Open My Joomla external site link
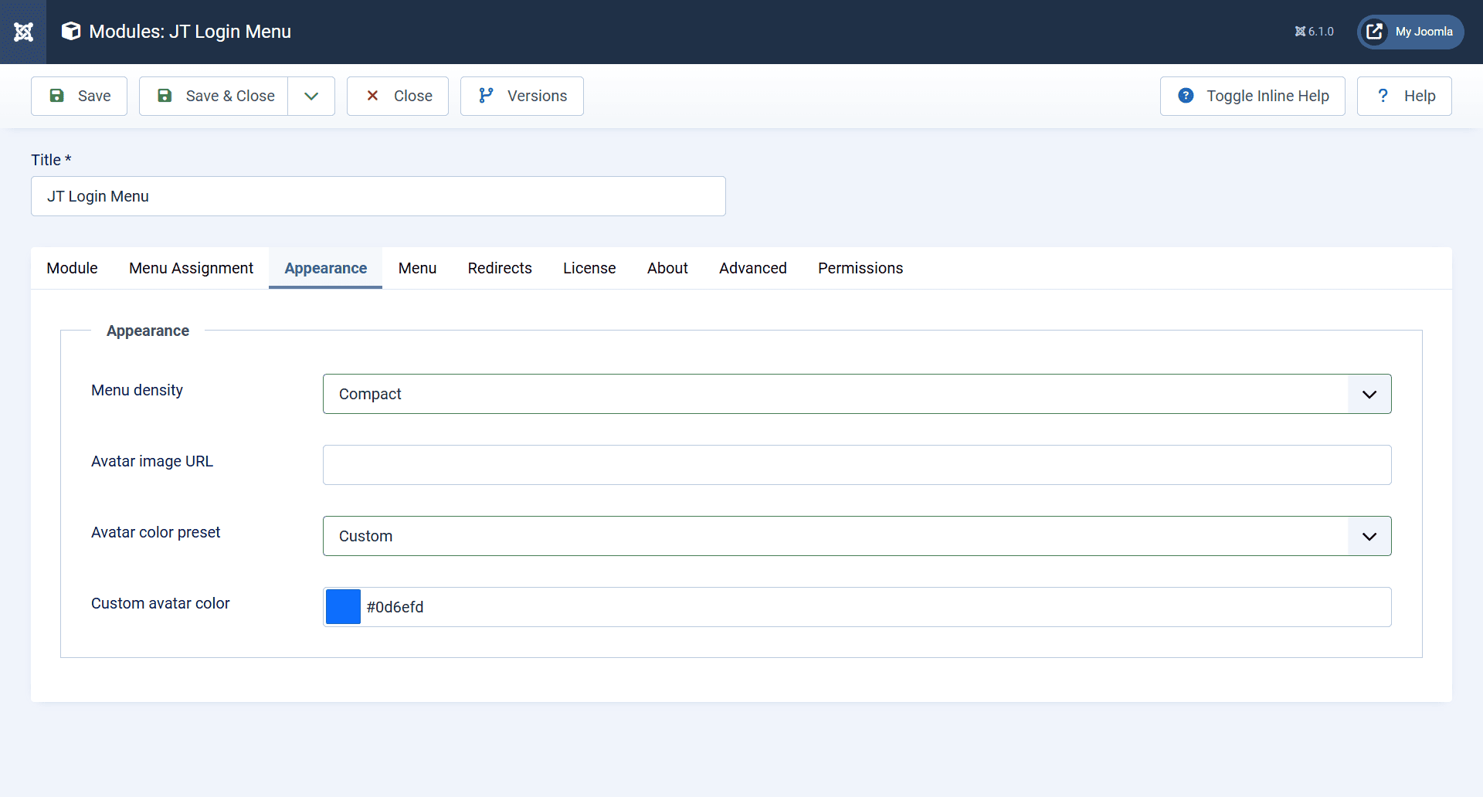Image resolution: width=1483 pixels, height=797 pixels. [1410, 32]
